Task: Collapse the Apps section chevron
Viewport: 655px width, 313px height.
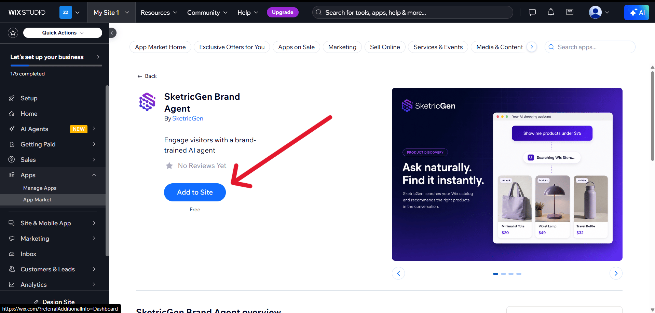Action: click(x=94, y=175)
